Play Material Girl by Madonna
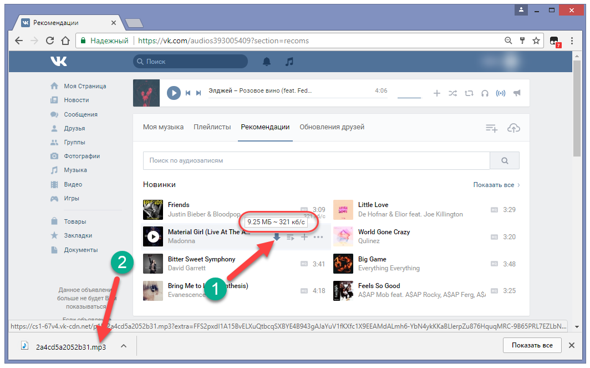The width and height of the screenshot is (590, 368). coord(153,236)
